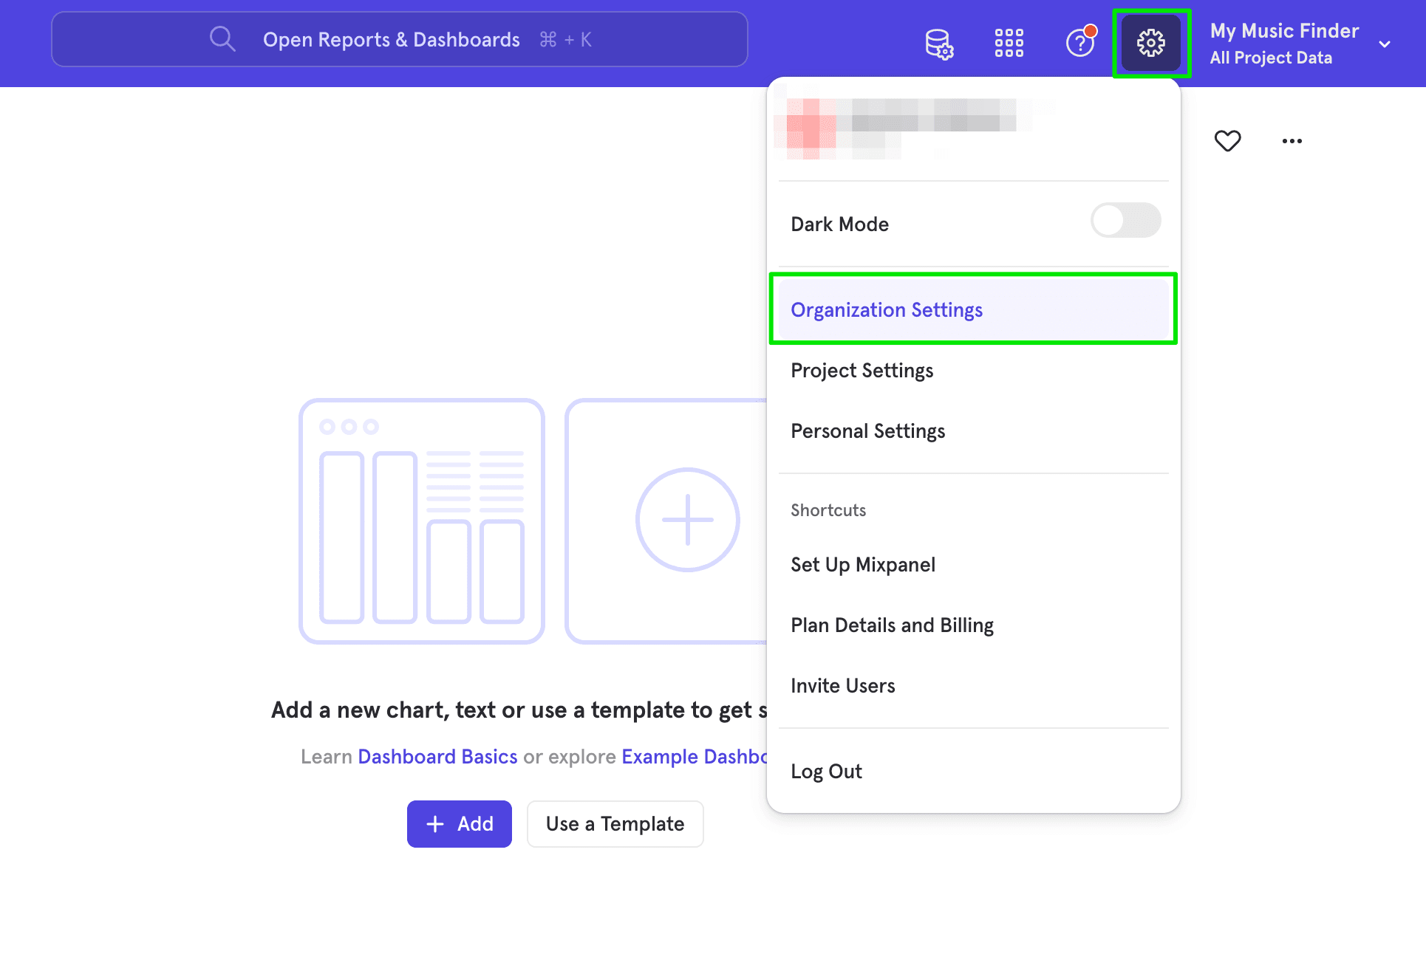Open the Dashboard Basics link
The height and width of the screenshot is (954, 1426).
[x=437, y=756]
